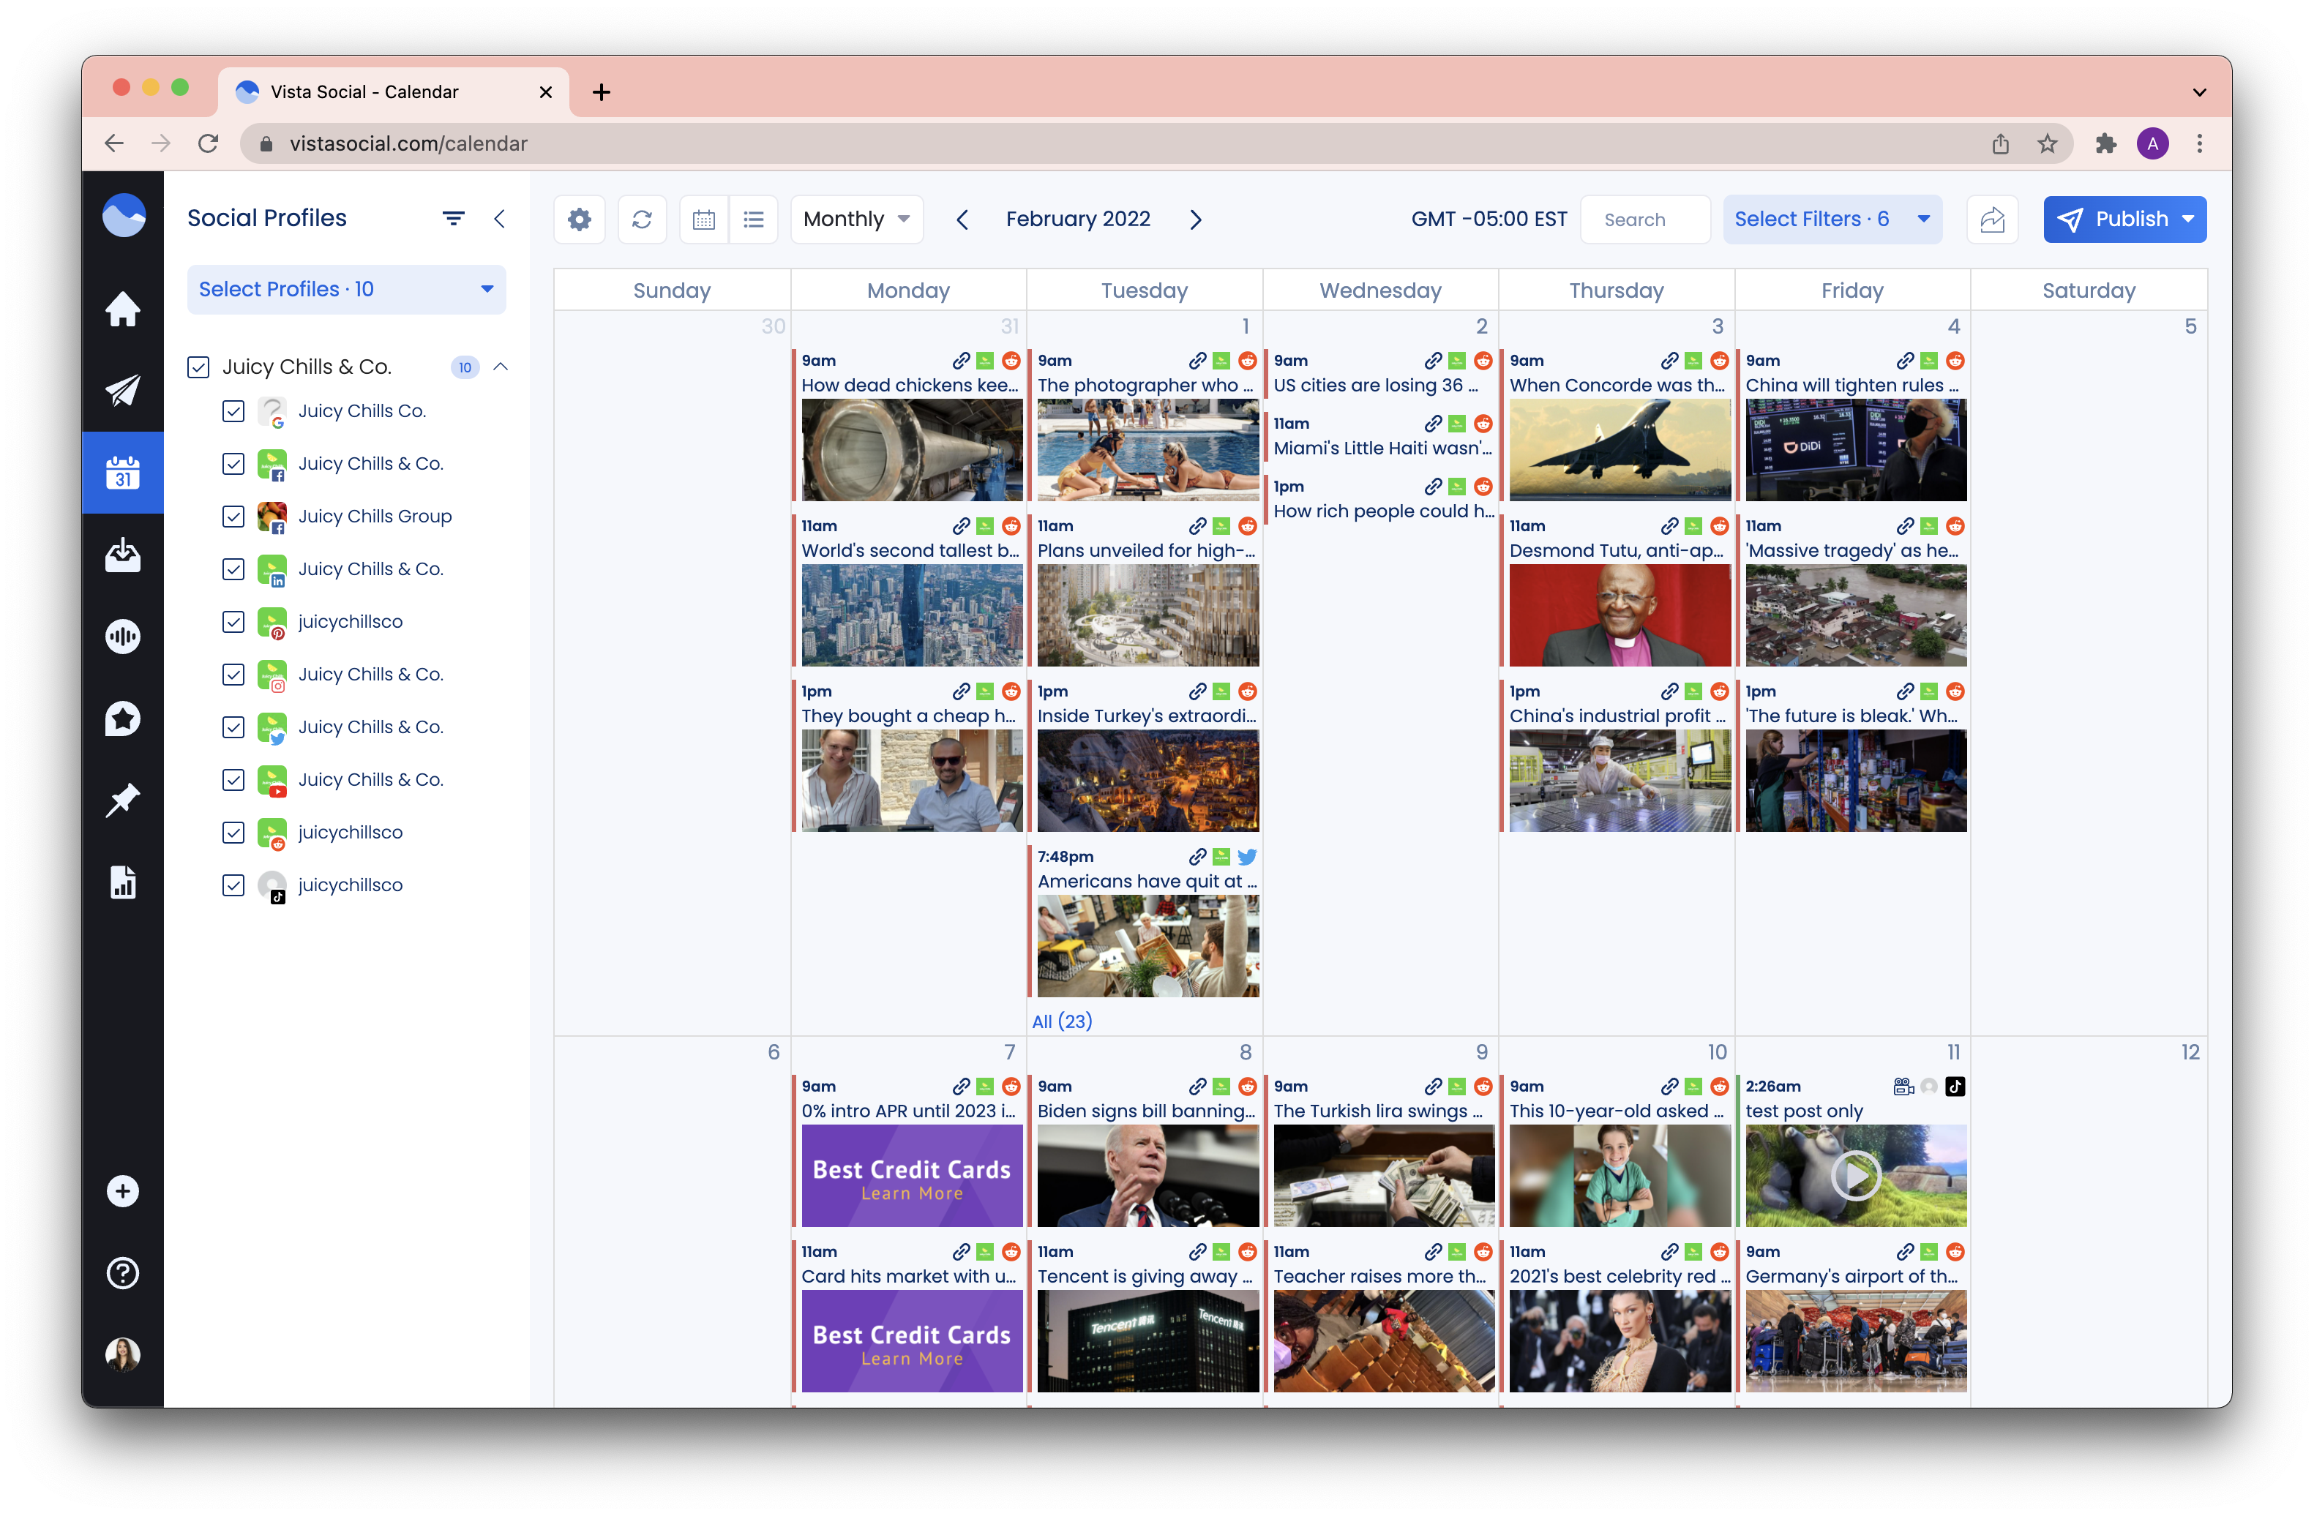Uncheck Juicy Chills Co. Google profile checkbox
The width and height of the screenshot is (2314, 1516).
click(x=233, y=411)
